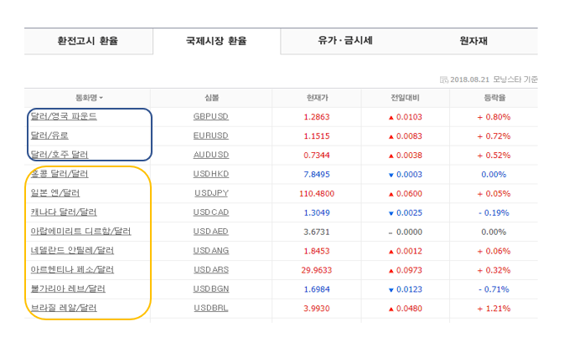Screen dimensions: 564x347
Task: Click the red up arrow in the GBPUSD row
Action: (x=391, y=117)
